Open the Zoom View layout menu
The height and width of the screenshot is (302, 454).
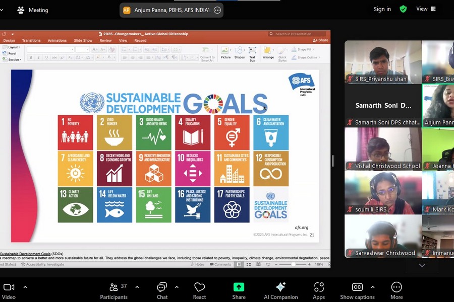(426, 9)
